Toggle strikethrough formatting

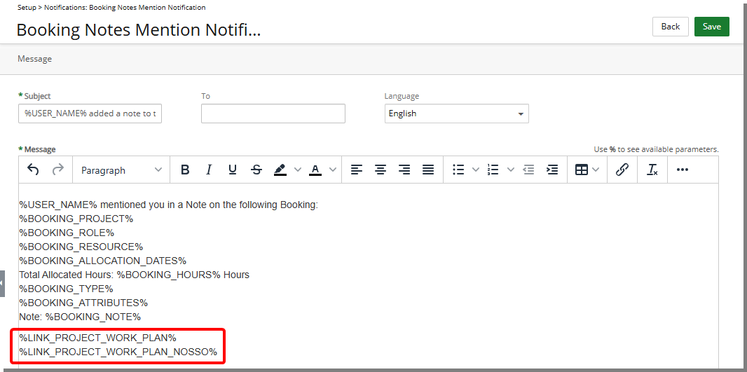pos(256,170)
